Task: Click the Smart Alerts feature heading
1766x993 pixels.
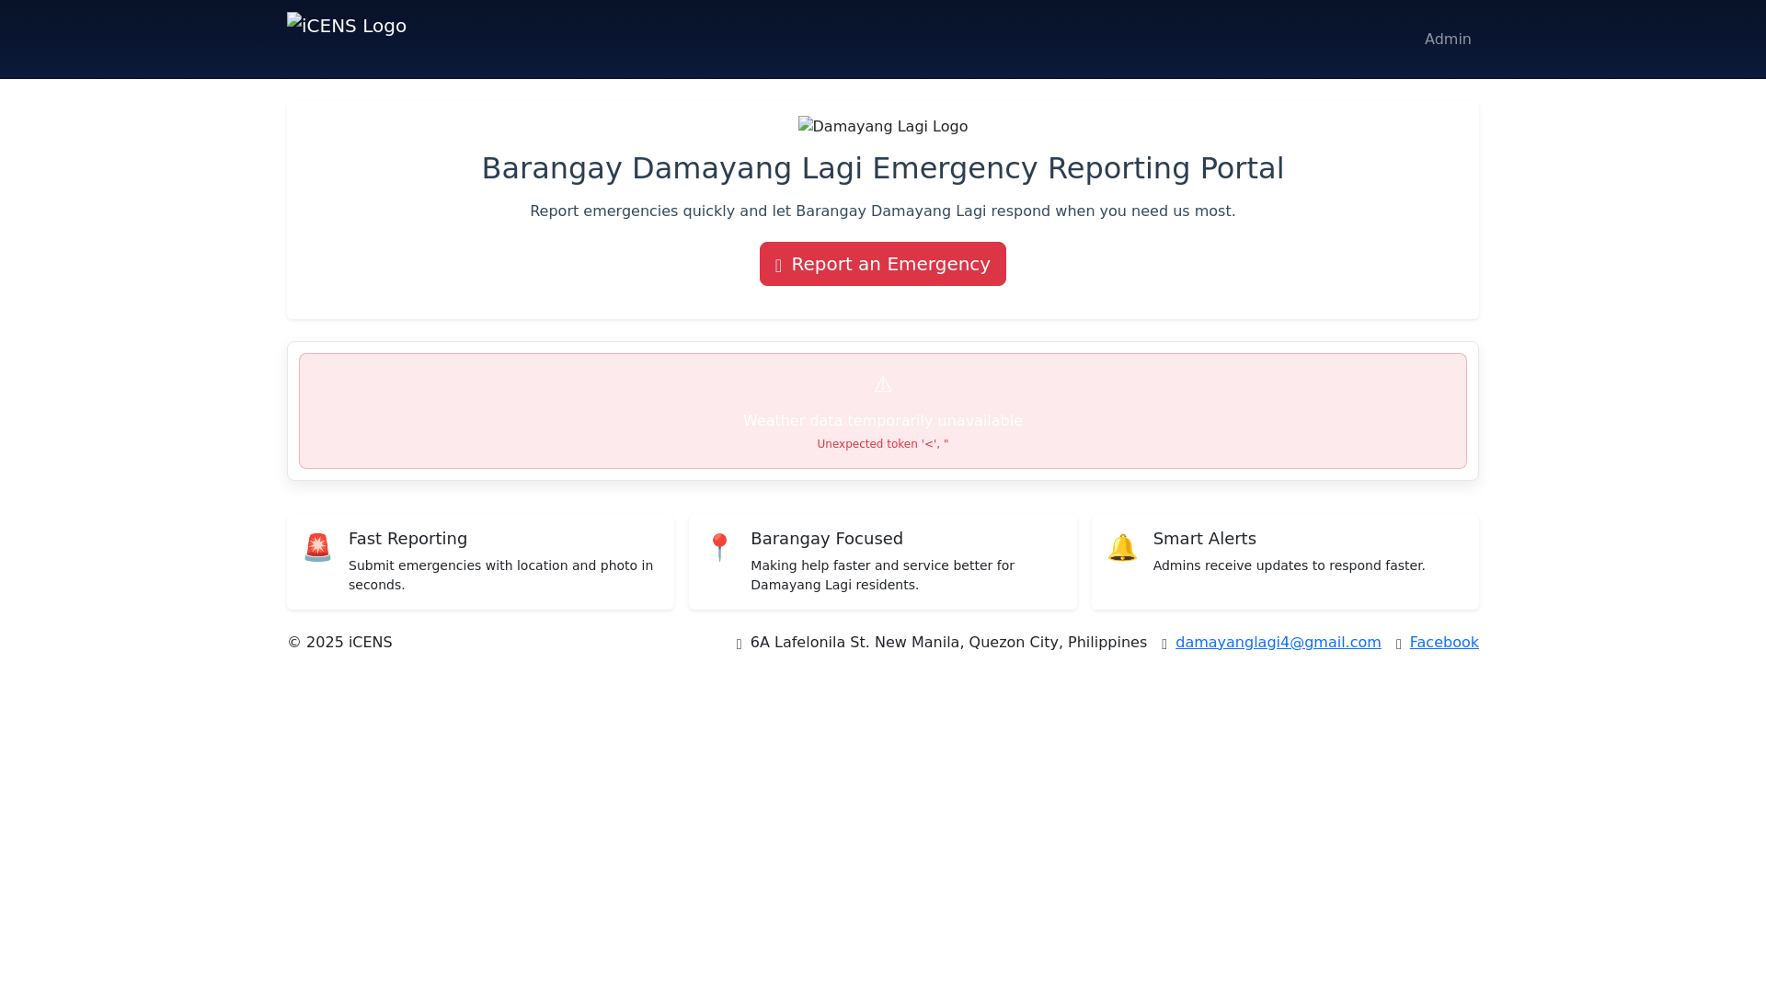Action: 1204,539
